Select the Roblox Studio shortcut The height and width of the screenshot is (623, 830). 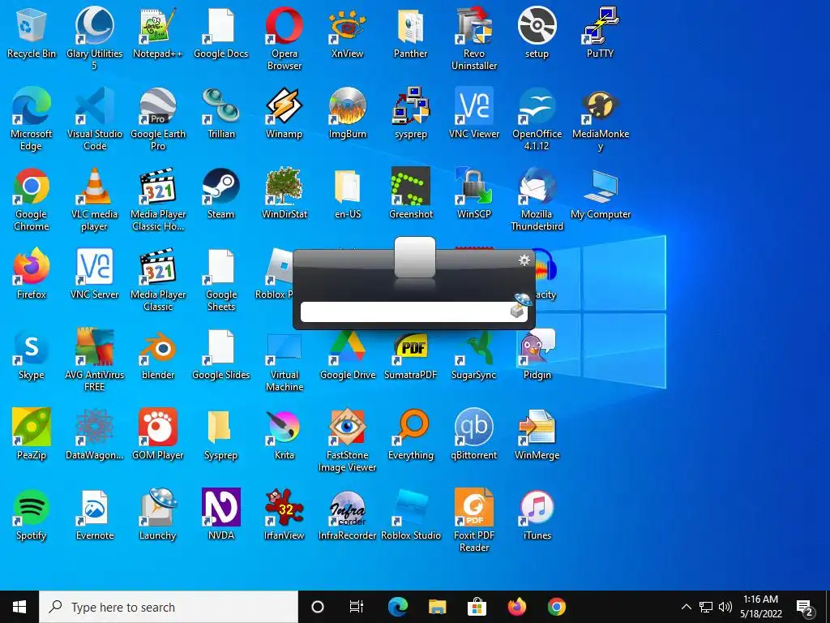411,515
